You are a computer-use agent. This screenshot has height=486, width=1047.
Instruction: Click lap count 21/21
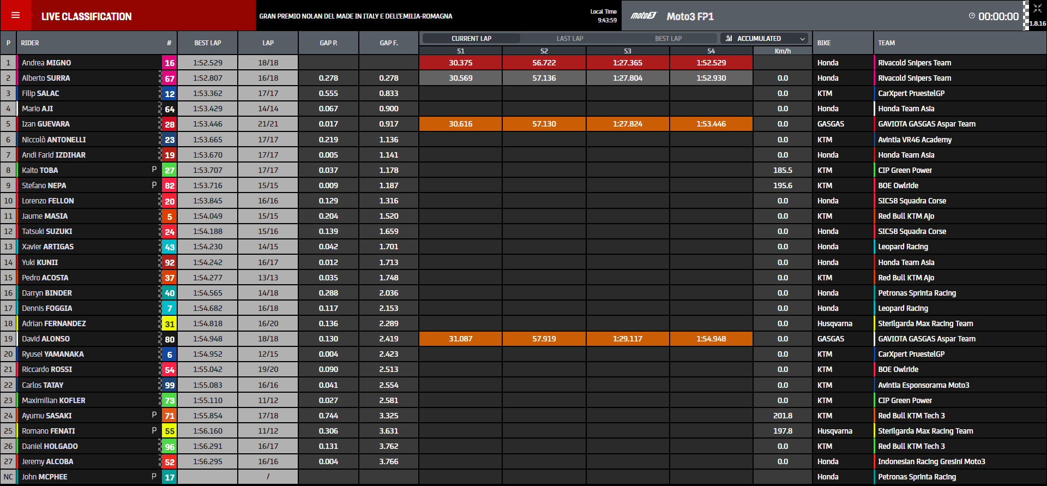click(x=268, y=124)
